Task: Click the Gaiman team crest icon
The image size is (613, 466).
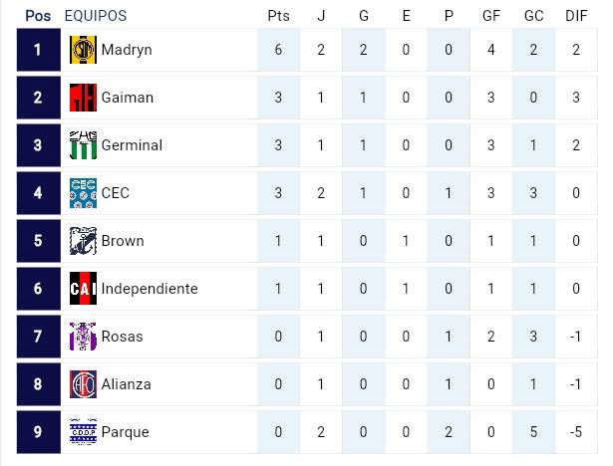Action: click(83, 98)
